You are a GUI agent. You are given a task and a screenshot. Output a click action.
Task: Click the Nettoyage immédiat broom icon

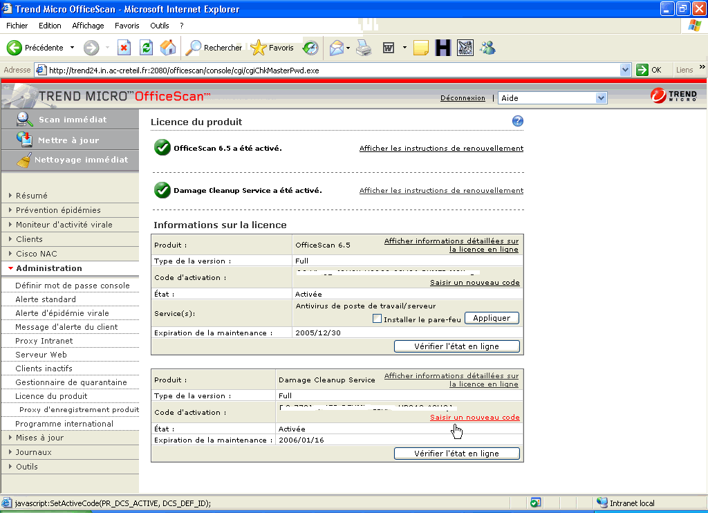coord(24,160)
